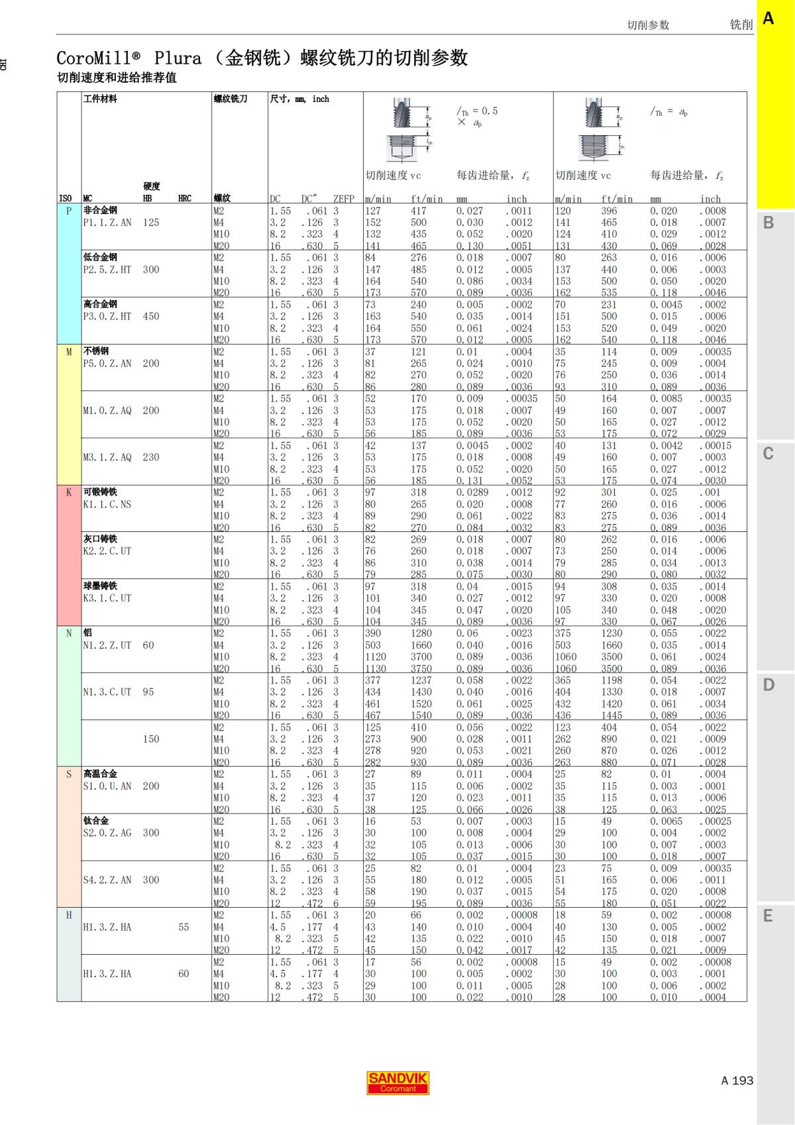
Task: Click the material code K1.1.C.NS
Action: [107, 504]
